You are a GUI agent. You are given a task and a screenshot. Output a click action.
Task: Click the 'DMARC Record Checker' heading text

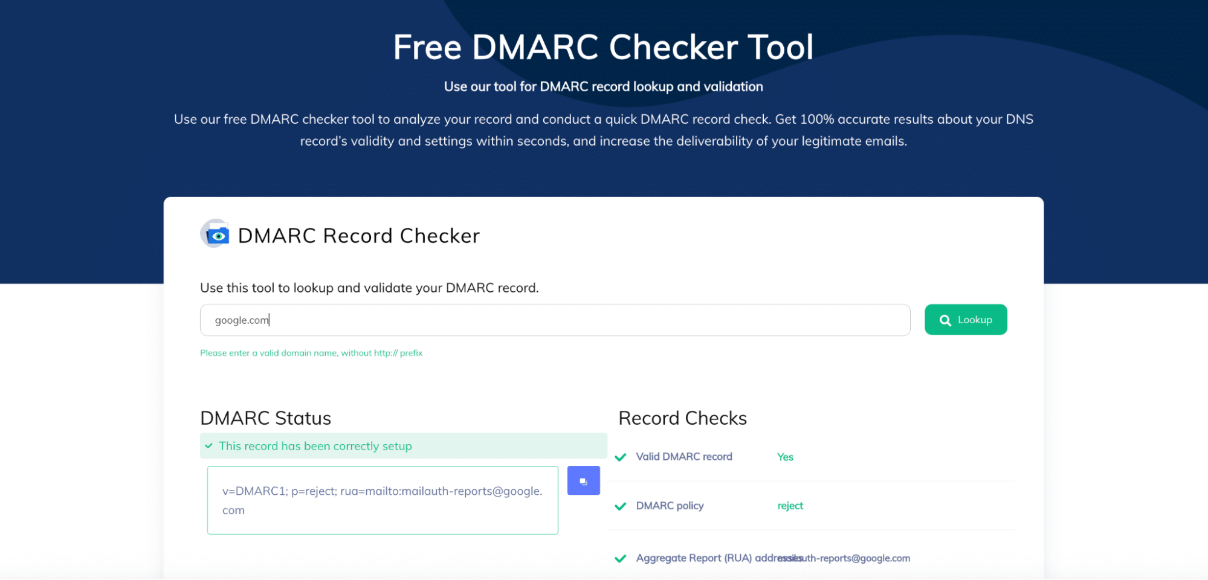pos(359,236)
